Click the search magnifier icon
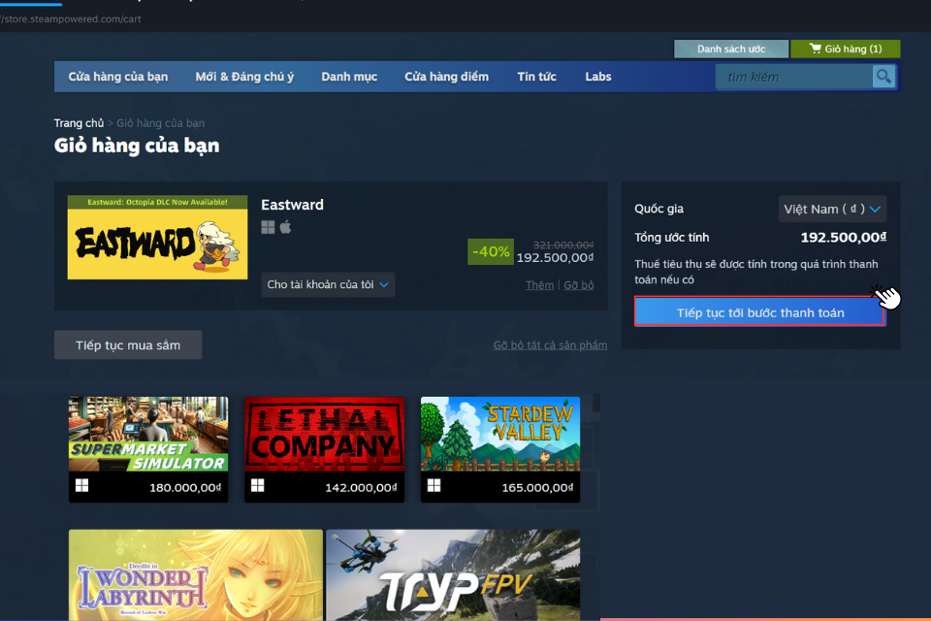 tap(883, 77)
